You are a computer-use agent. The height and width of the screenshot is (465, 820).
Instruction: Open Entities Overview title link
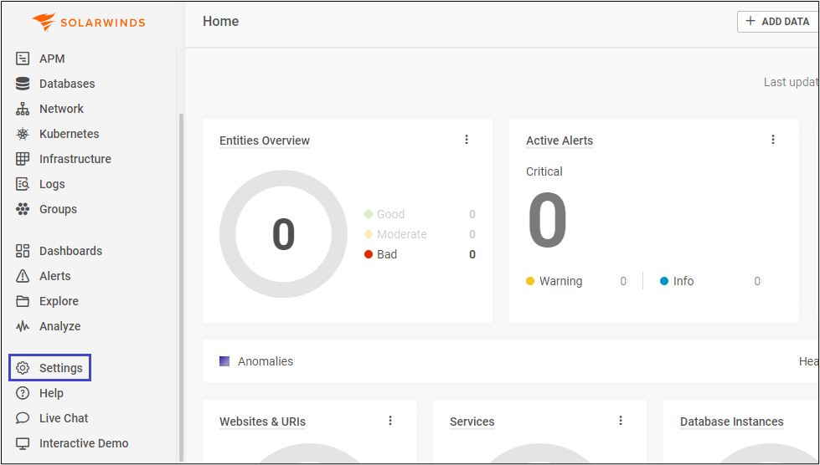pyautogui.click(x=265, y=141)
